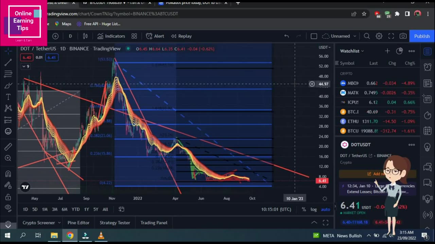Open DOTUSDT details three-dots menu

412,145
